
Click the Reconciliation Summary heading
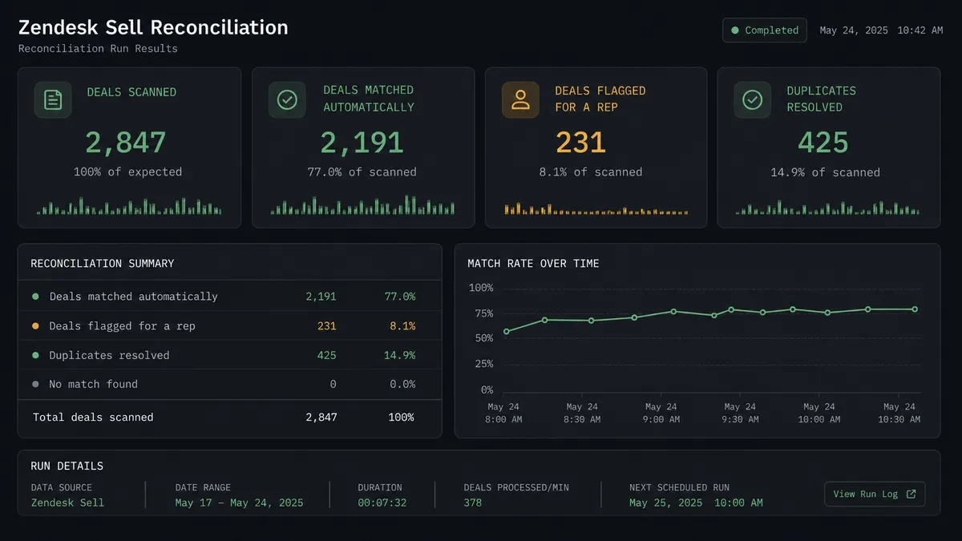pos(103,263)
